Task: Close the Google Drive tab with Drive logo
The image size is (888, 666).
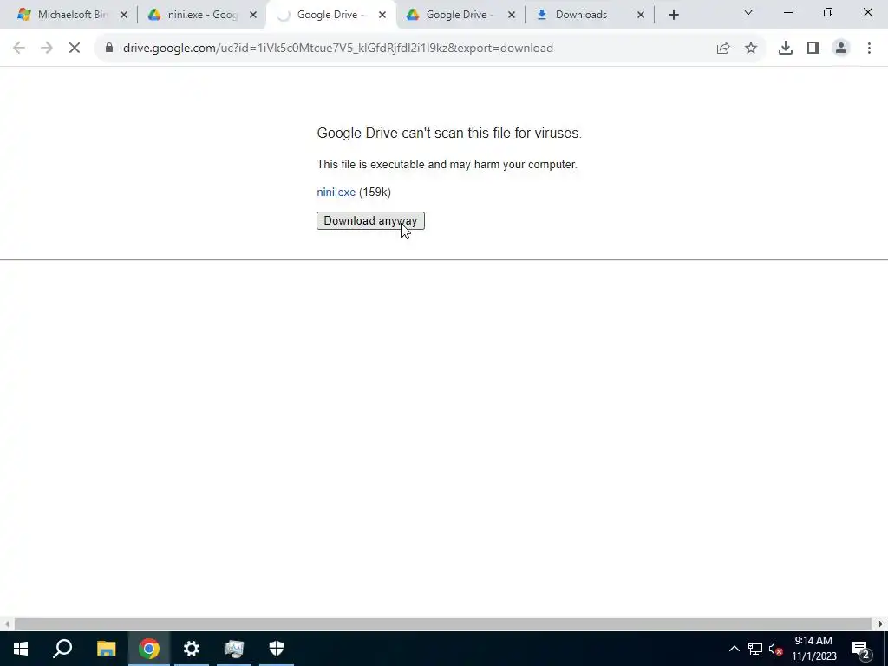Action: coord(512,15)
